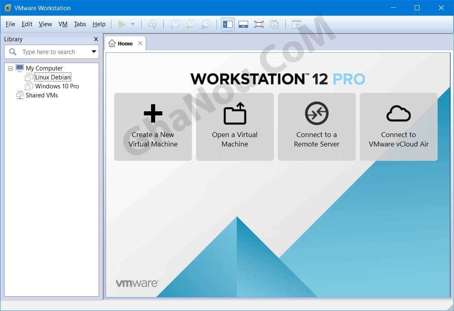
Task: Toggle the thumbnail bar view toolbar icon
Action: 243,24
